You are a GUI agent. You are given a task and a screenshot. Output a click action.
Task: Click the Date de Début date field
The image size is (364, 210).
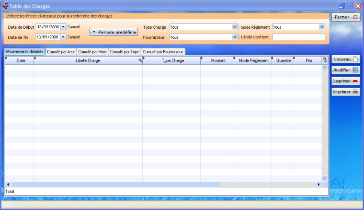click(48, 27)
